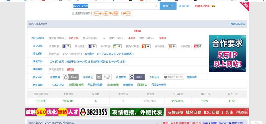
Task: Click the 合作要求 5万IP advertisement
Action: 228,54
